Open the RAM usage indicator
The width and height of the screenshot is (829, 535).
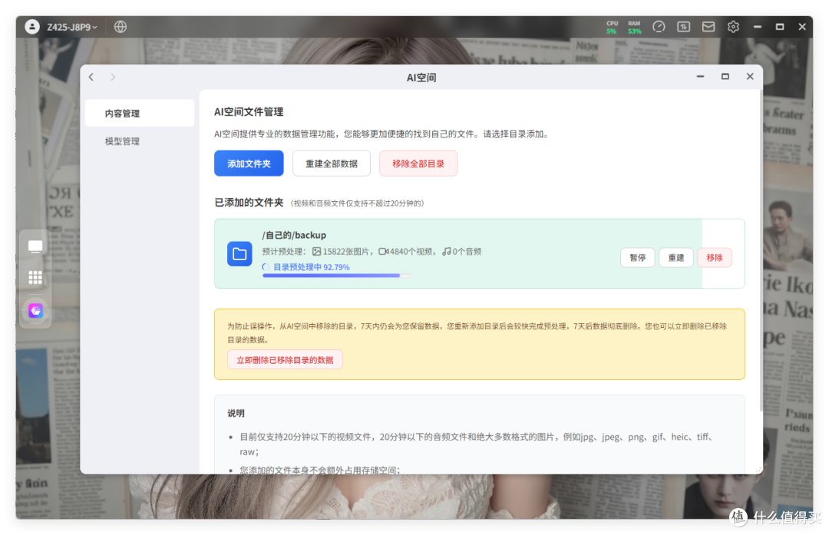pyautogui.click(x=635, y=27)
